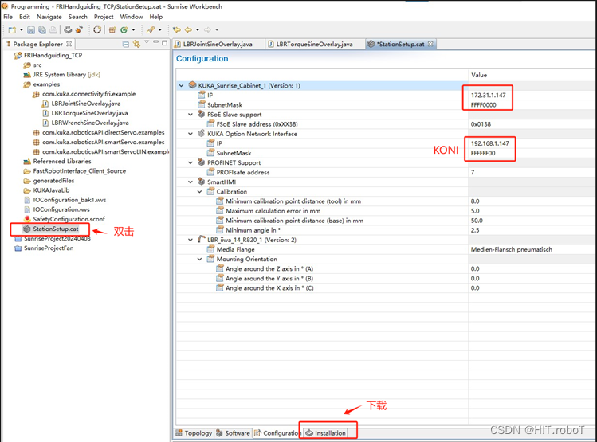Image resolution: width=597 pixels, height=442 pixels.
Task: Click the Media Flange value Medien-Flansch pneumatisch
Action: coord(512,249)
